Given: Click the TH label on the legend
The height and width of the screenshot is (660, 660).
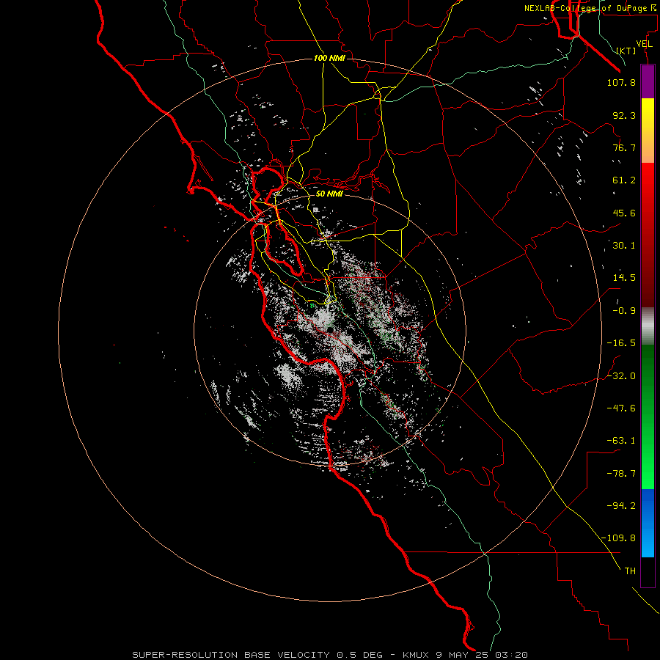Looking at the screenshot, I should 630,571.
